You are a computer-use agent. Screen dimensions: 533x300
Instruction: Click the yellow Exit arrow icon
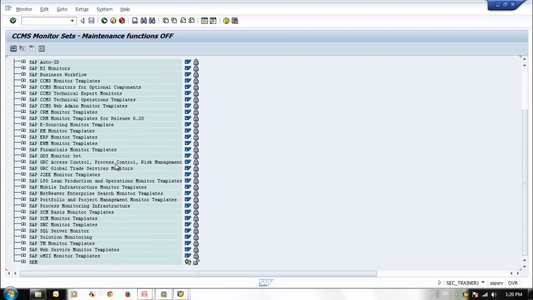(113, 21)
